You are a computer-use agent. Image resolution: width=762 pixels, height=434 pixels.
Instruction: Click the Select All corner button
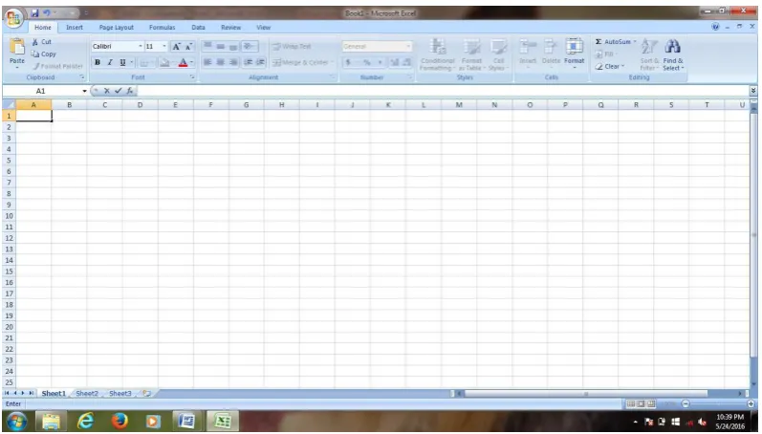coord(9,105)
